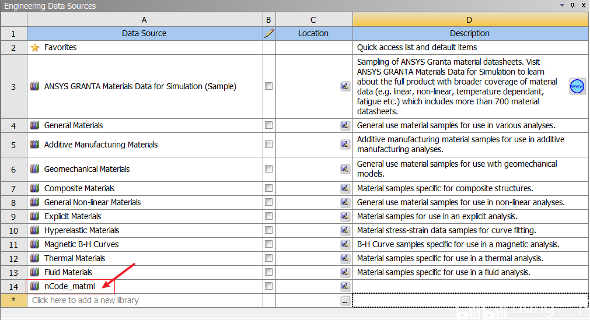
Task: Enable edit checkbox for nCode_matml
Action: tap(268, 286)
